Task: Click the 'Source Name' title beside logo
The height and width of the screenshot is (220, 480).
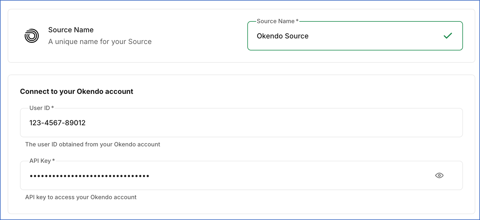Action: coord(71,30)
